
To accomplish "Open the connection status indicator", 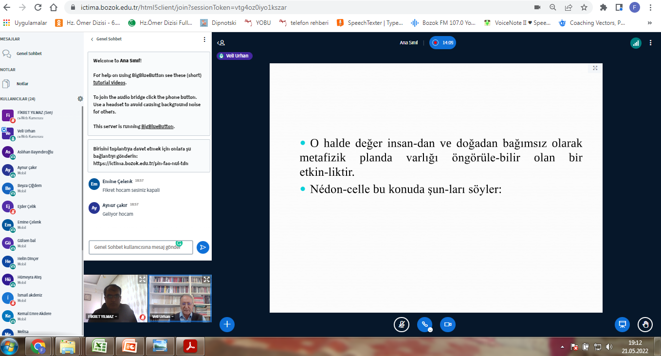I will tap(636, 43).
